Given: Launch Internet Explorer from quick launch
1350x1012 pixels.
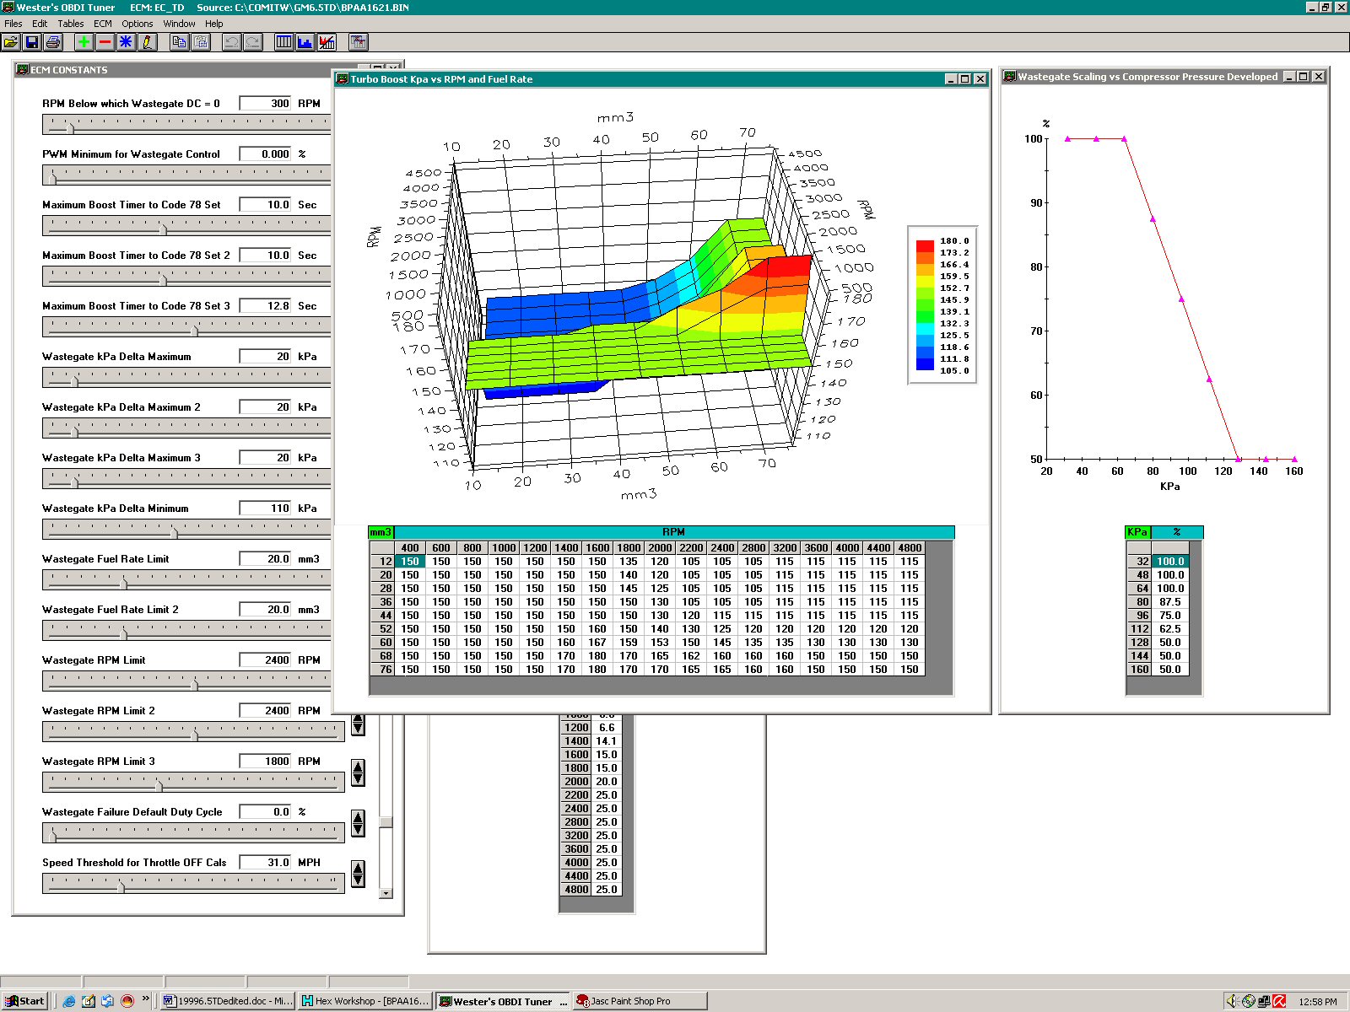Looking at the screenshot, I should pos(69,1001).
